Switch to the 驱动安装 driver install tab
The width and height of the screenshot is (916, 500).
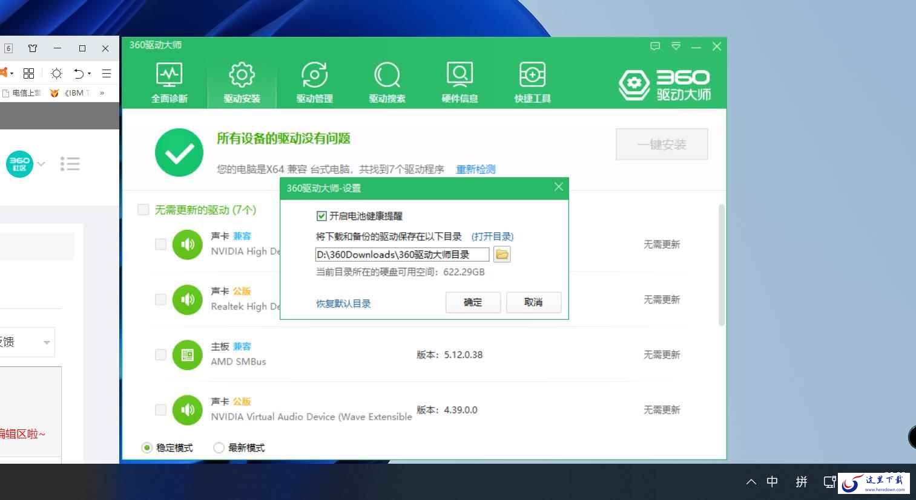(242, 82)
